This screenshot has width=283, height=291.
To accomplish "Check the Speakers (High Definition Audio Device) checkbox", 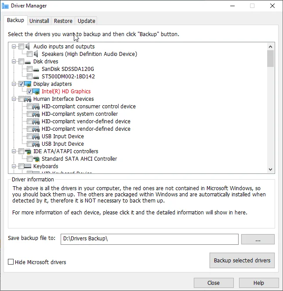I will point(29,54).
